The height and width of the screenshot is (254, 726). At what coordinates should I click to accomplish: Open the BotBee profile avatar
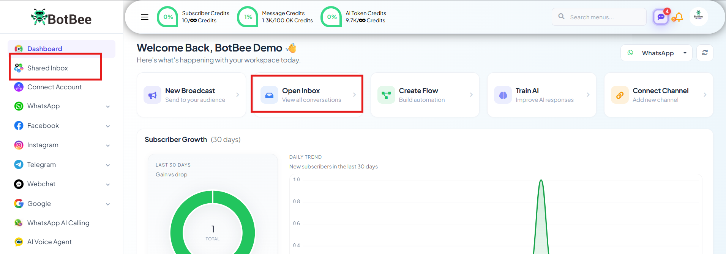coord(698,17)
